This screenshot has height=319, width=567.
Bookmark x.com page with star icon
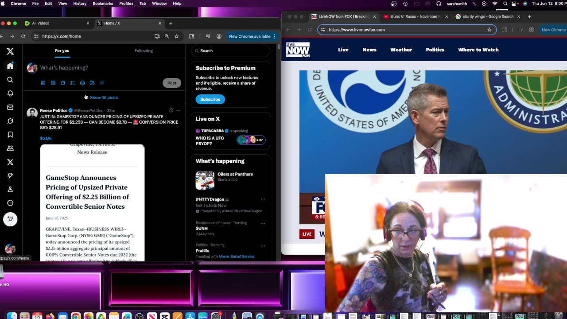(x=176, y=36)
